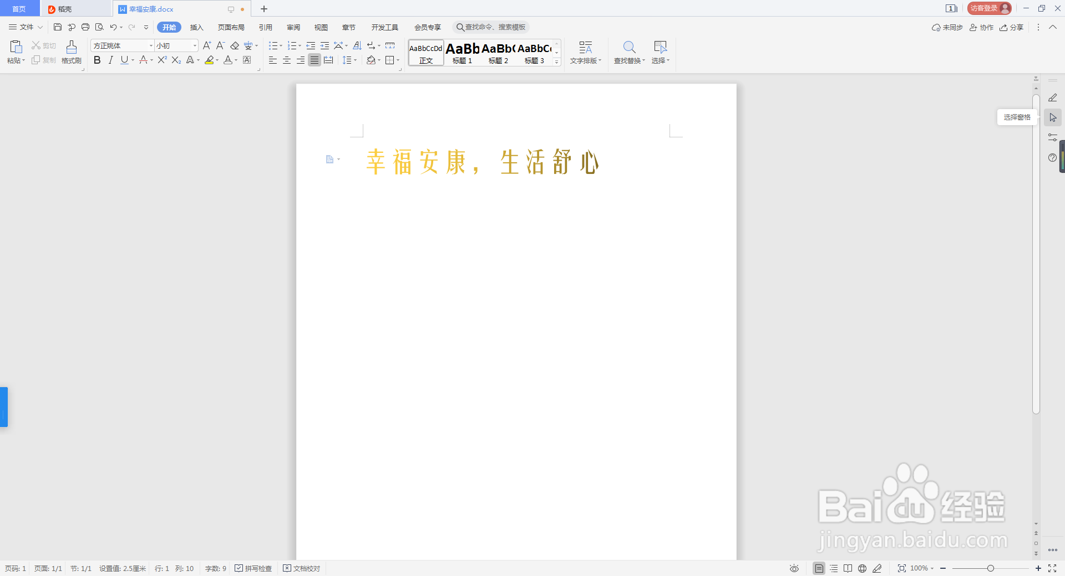Open the 页面布局 ribbon tab
Screen dimensions: 1065x576
(232, 27)
